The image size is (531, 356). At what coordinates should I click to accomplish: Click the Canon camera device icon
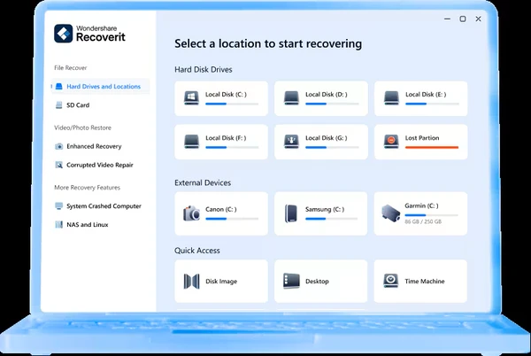[192, 213]
